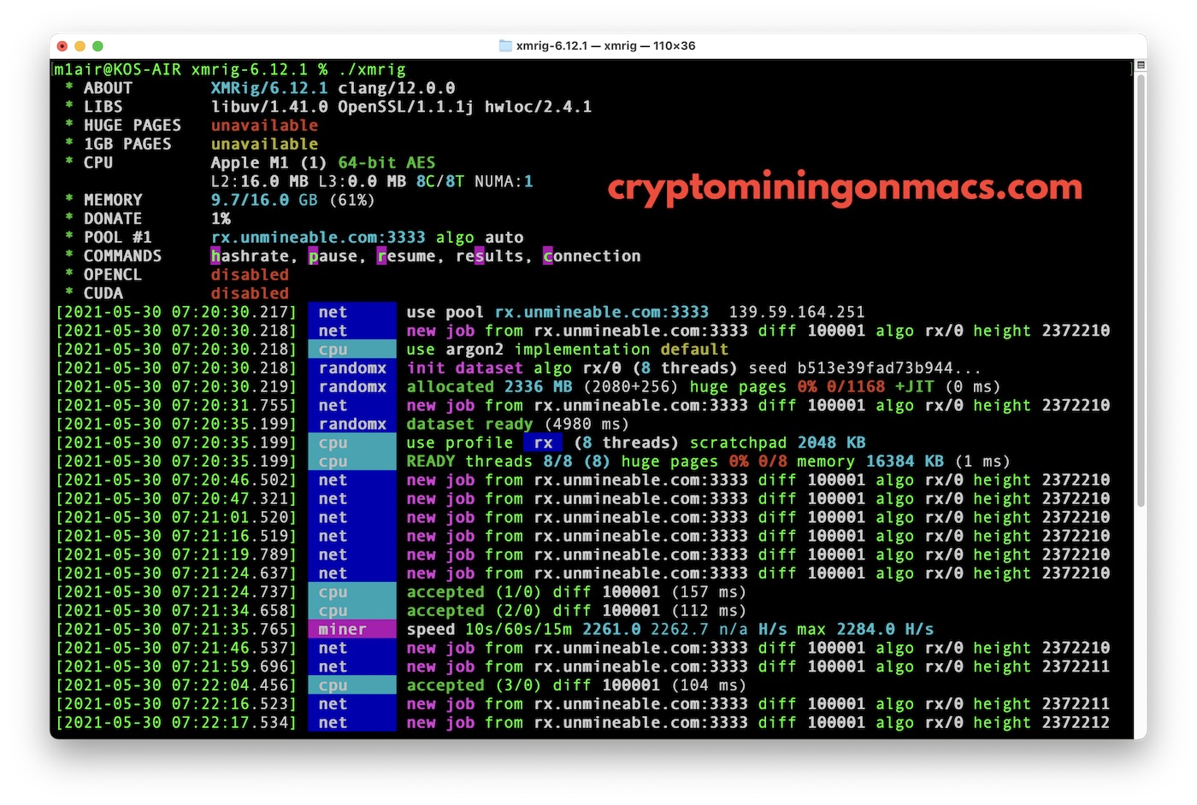Select the "XMRig/6.12.1" version text

tap(269, 88)
